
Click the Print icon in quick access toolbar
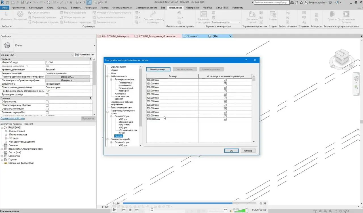click(x=48, y=2)
